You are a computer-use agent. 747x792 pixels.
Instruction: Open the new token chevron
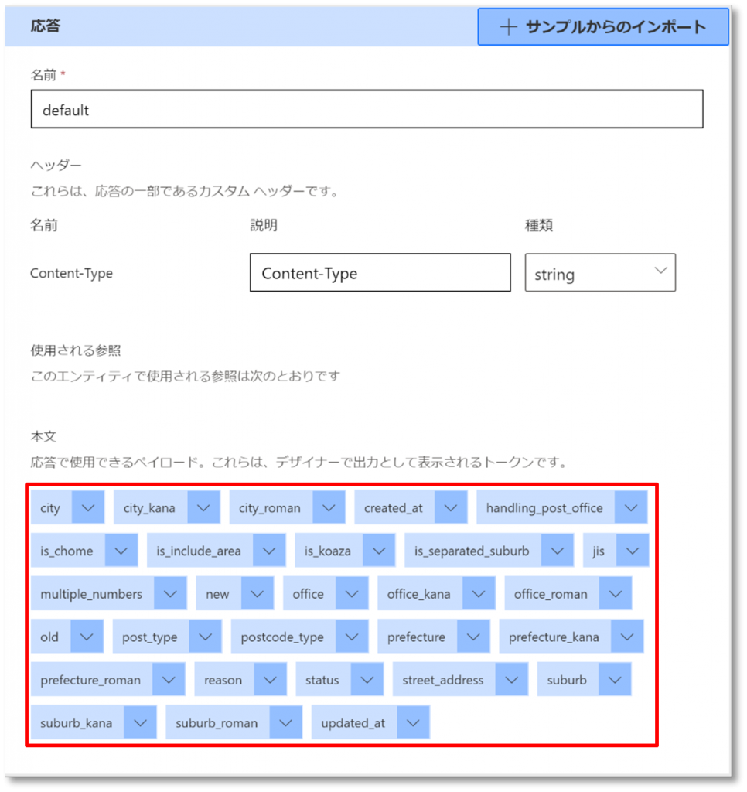(257, 593)
